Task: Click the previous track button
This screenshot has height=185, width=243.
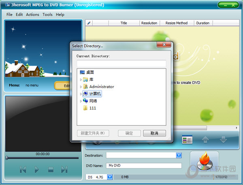Action: [23, 169]
